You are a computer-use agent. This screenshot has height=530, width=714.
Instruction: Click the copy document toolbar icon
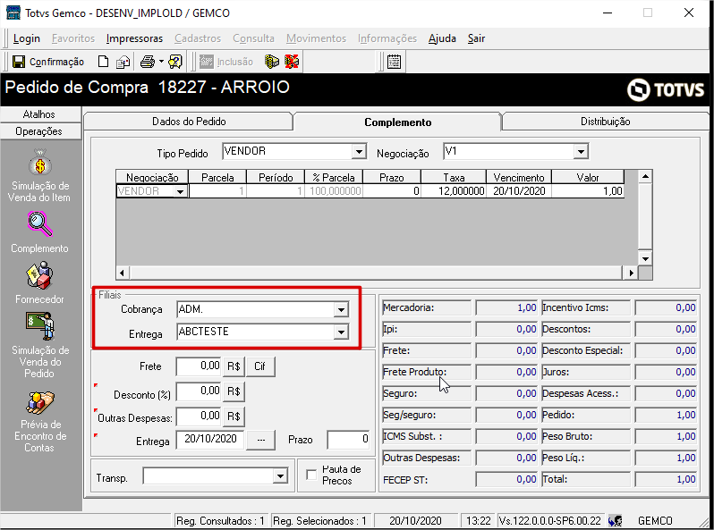pyautogui.click(x=123, y=62)
